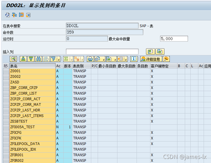Click the 详细信息 button
211x163 pixels.
point(151,59)
